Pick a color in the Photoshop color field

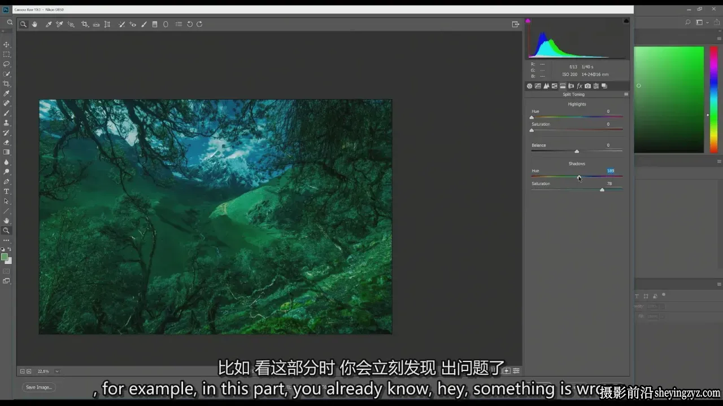(x=669, y=99)
